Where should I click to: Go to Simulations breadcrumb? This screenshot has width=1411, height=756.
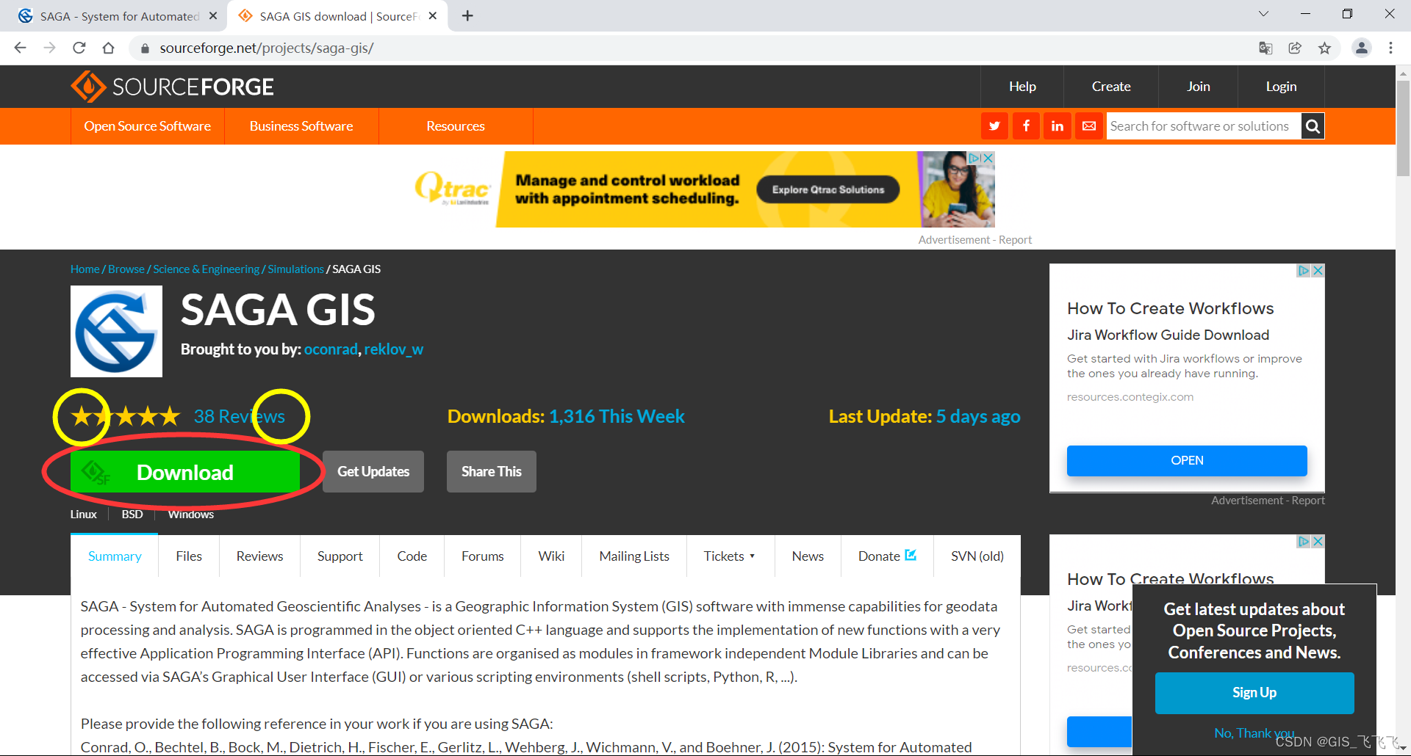pos(295,269)
